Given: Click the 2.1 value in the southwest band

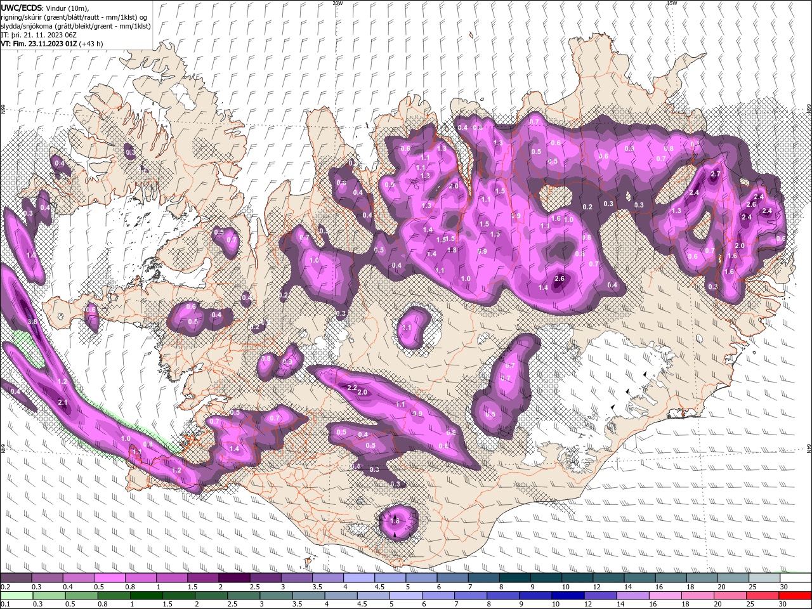Looking at the screenshot, I should click(63, 403).
